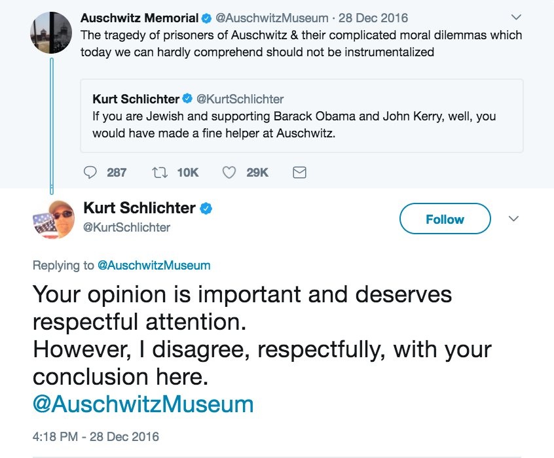Click the reply speech bubble icon
554x458 pixels.
[x=90, y=173]
